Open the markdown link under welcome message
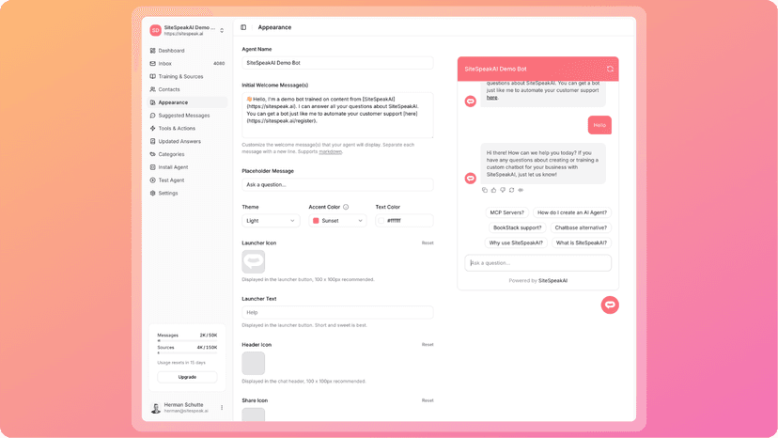 click(331, 151)
